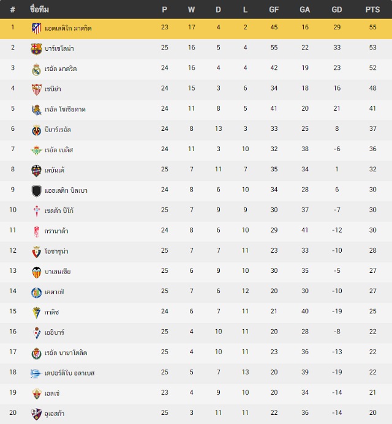Image resolution: width=392 pixels, height=424 pixels.
Task: Open team name อูเอสก้า in row 20
Action: point(55,414)
